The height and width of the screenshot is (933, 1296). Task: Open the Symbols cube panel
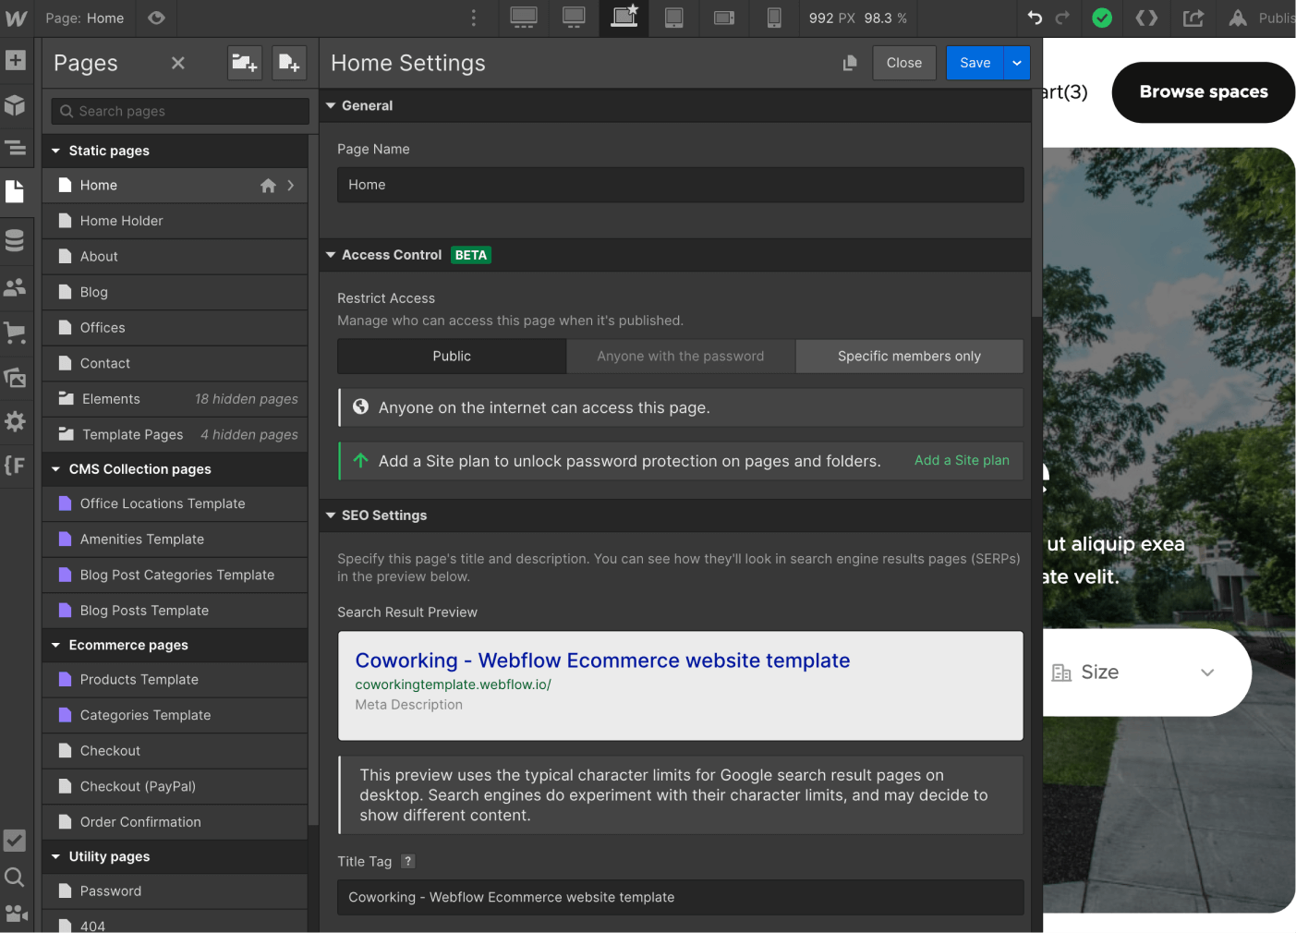15,104
